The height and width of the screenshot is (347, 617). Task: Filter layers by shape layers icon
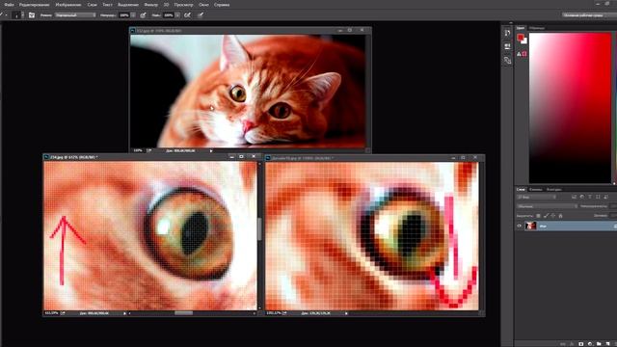pyautogui.click(x=598, y=197)
